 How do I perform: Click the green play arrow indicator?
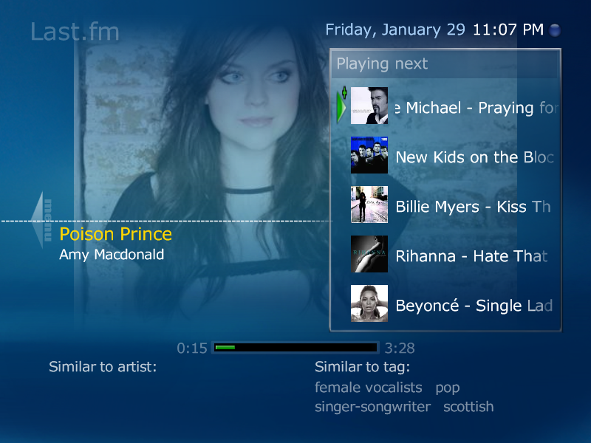click(341, 106)
